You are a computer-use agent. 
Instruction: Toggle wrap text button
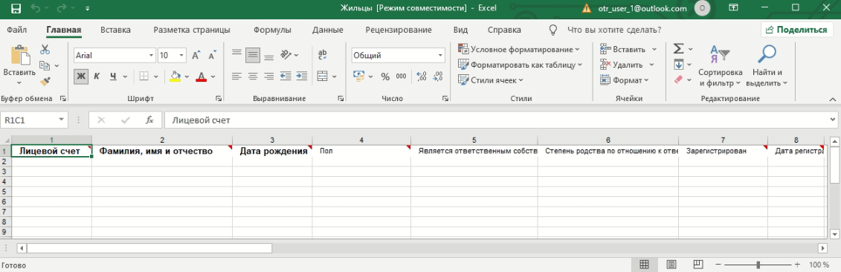(x=323, y=55)
